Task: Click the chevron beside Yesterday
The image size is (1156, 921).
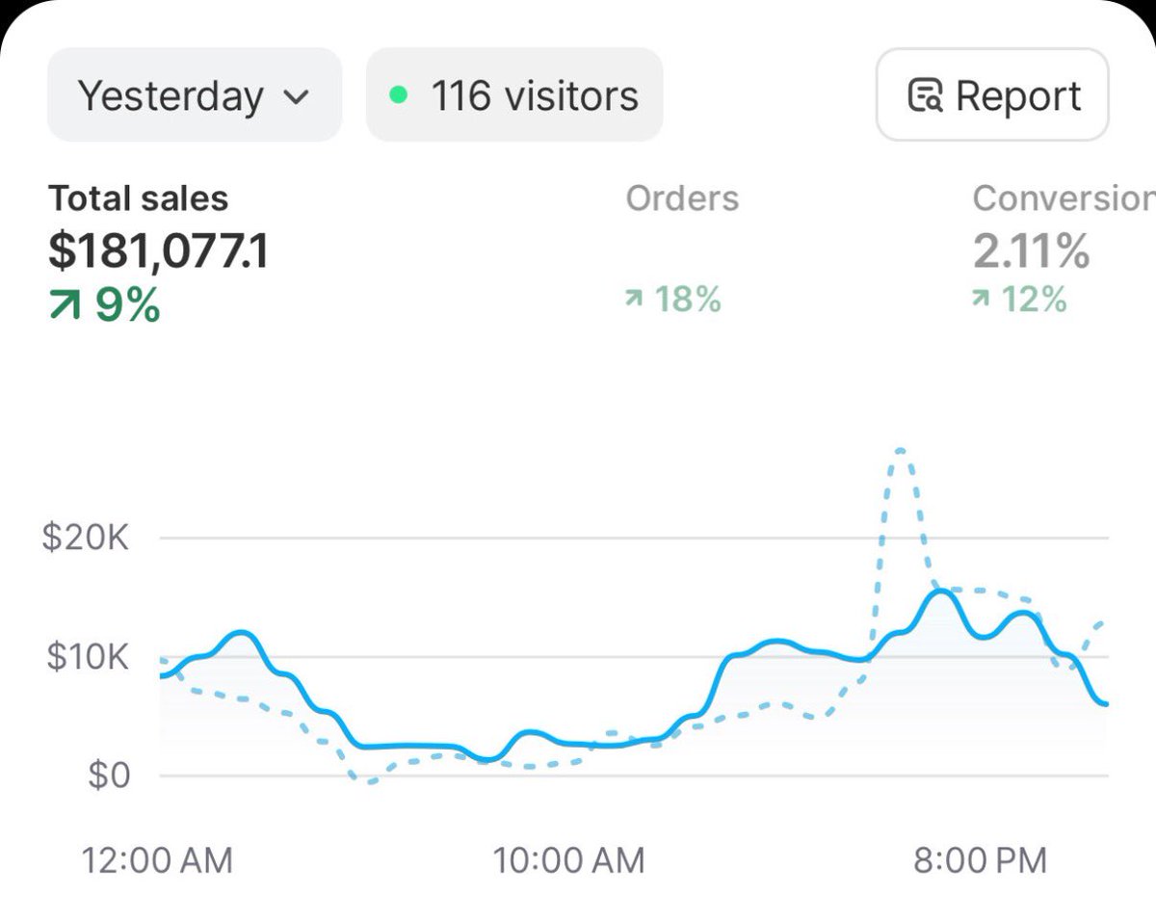Action: click(297, 97)
